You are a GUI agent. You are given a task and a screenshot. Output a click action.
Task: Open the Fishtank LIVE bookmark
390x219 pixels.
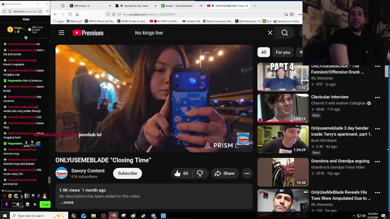click(191, 21)
